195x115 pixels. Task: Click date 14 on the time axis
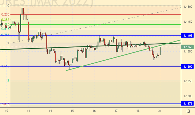pos(50,111)
